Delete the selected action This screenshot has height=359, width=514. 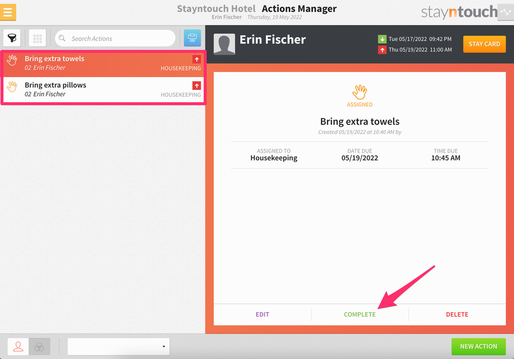(457, 314)
